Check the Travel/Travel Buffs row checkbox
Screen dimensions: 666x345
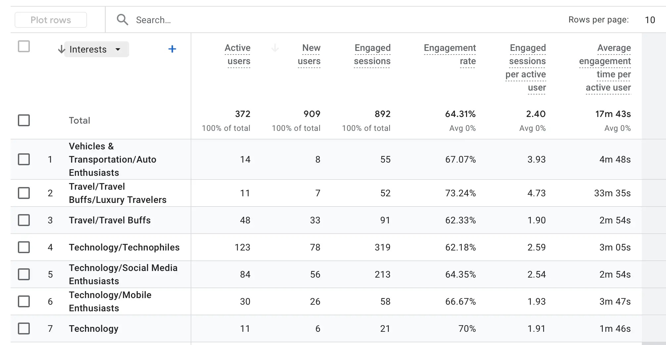coord(24,220)
